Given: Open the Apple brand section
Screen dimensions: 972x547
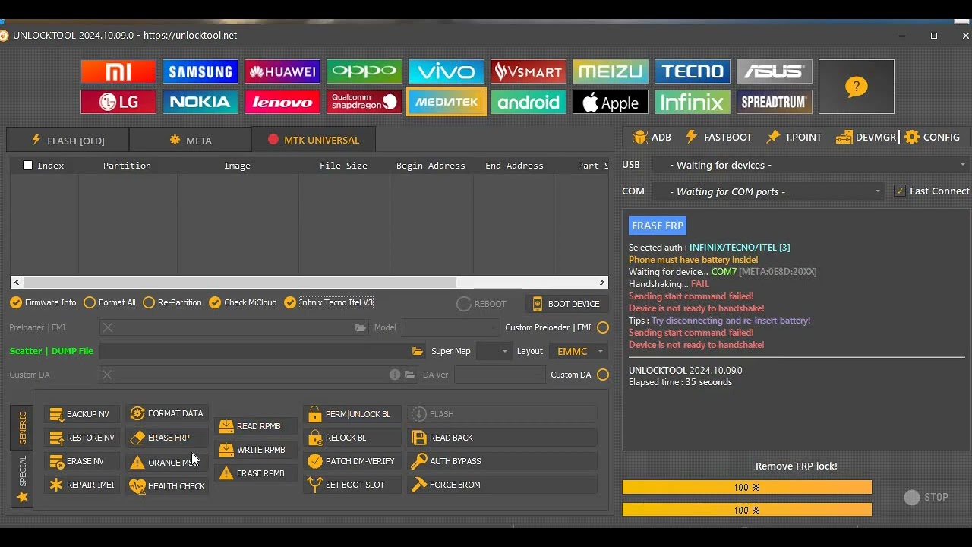Looking at the screenshot, I should point(611,102).
